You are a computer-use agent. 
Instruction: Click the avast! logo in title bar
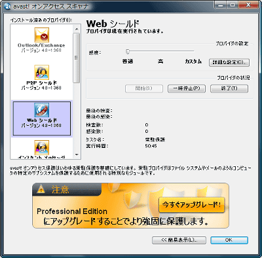pos(8,6)
